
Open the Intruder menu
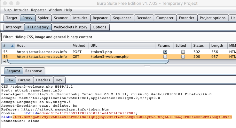tap(21, 10)
